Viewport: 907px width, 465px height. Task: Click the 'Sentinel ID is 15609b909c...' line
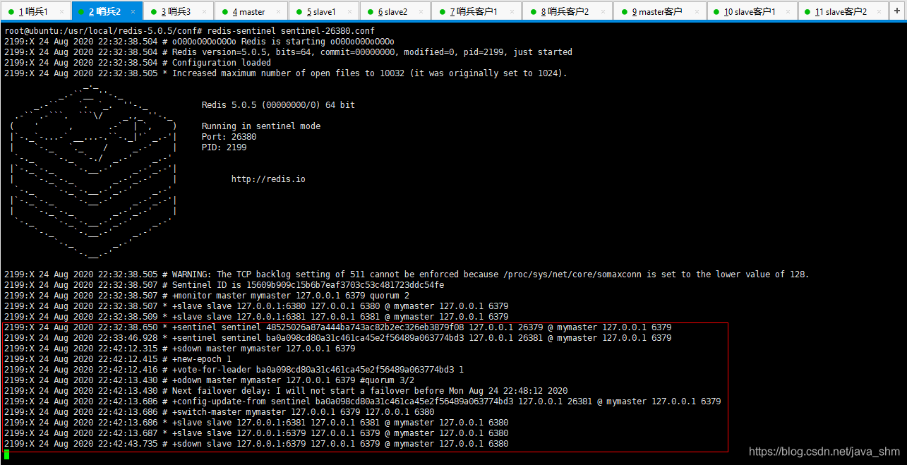tap(224, 285)
